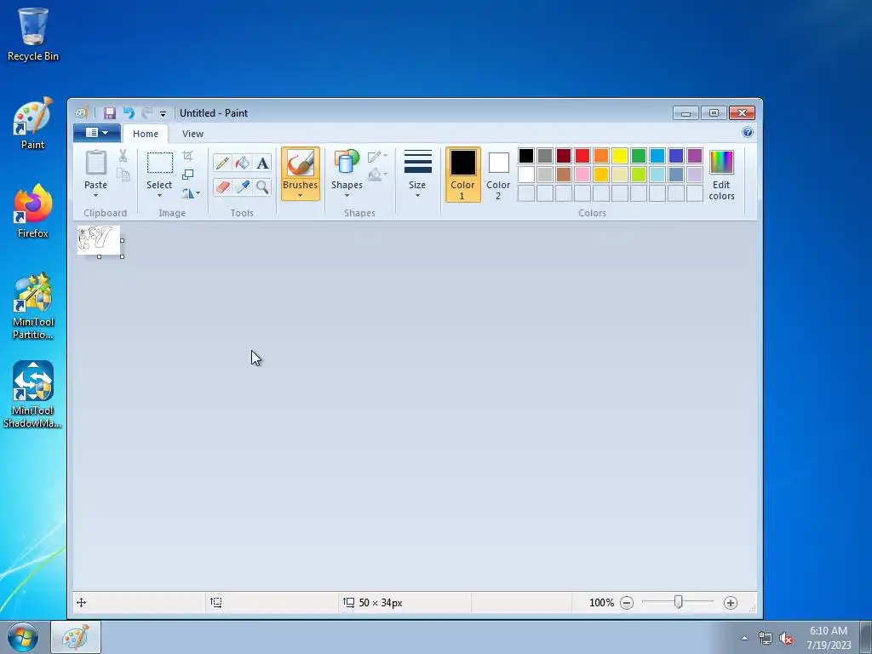
Task: Click Edit colors rainbow icon
Action: point(722,163)
